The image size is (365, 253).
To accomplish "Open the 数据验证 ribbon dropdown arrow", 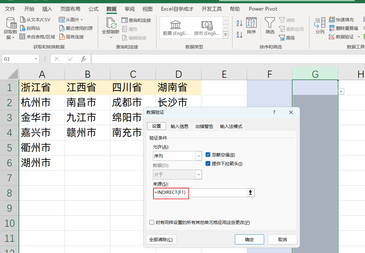I will (359, 37).
